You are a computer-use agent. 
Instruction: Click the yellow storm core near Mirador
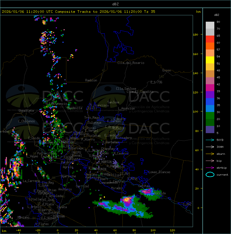[127, 199]
